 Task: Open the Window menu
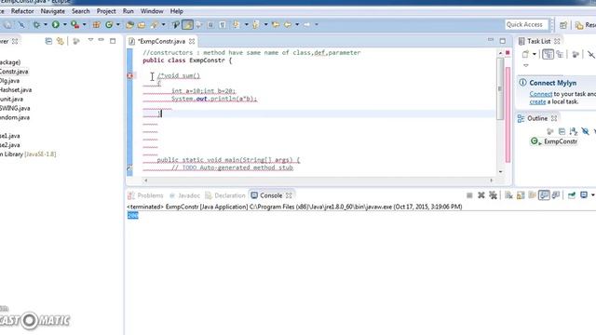pos(152,11)
